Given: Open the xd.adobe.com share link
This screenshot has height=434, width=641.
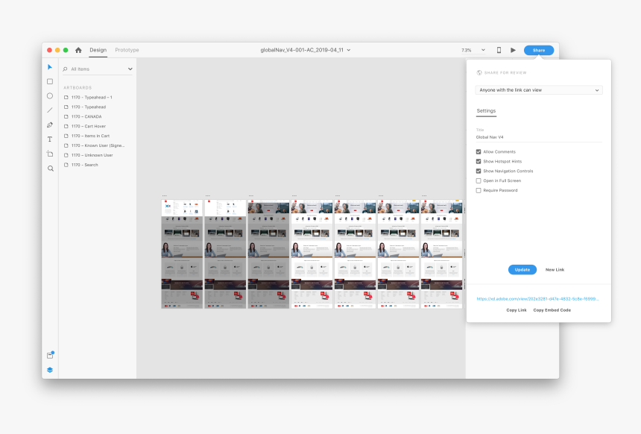Looking at the screenshot, I should [537, 298].
